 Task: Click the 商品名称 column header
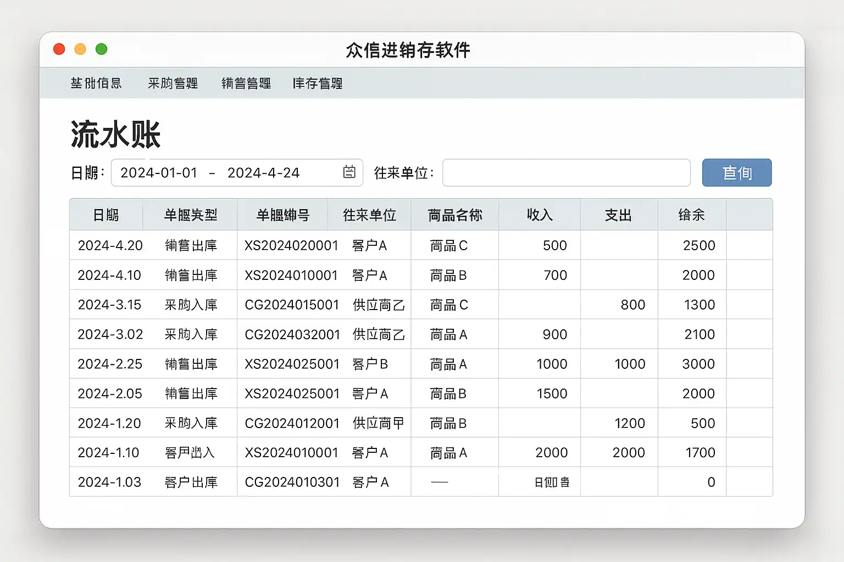pos(455,215)
